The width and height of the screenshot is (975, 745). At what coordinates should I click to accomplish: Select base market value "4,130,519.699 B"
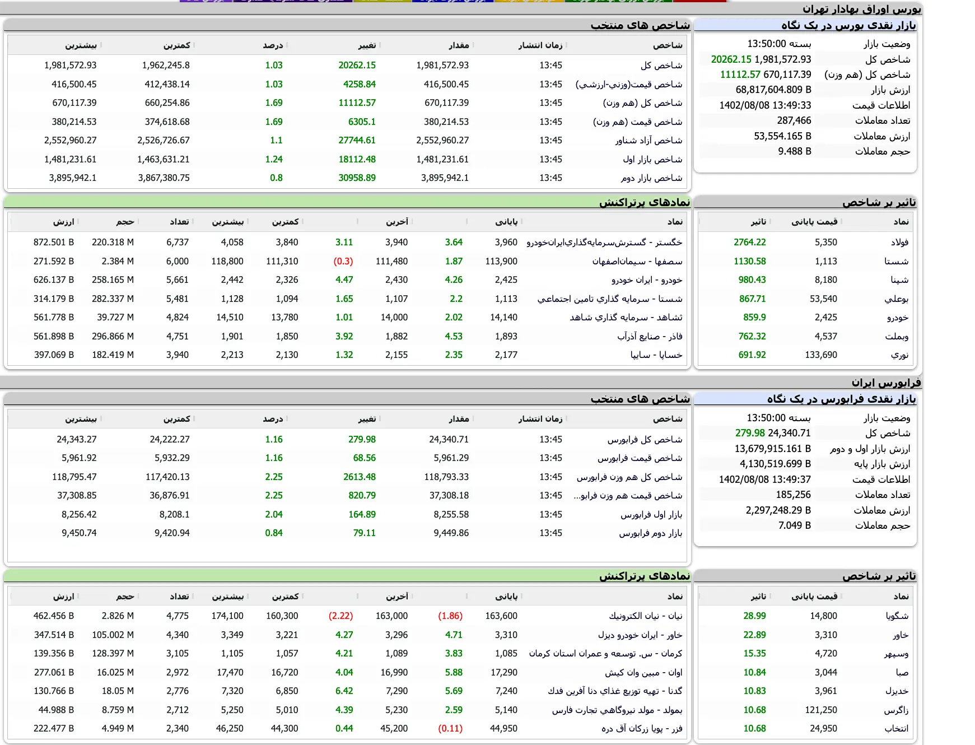click(775, 464)
